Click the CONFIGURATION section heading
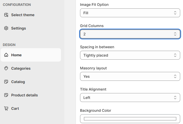The height and width of the screenshot is (124, 183). point(17,5)
